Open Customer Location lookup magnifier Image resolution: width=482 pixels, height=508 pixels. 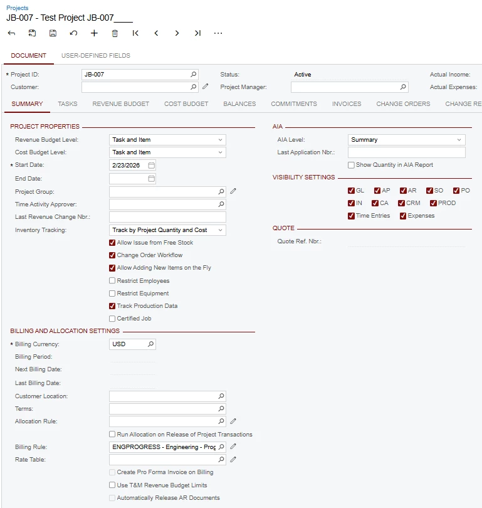221,396
